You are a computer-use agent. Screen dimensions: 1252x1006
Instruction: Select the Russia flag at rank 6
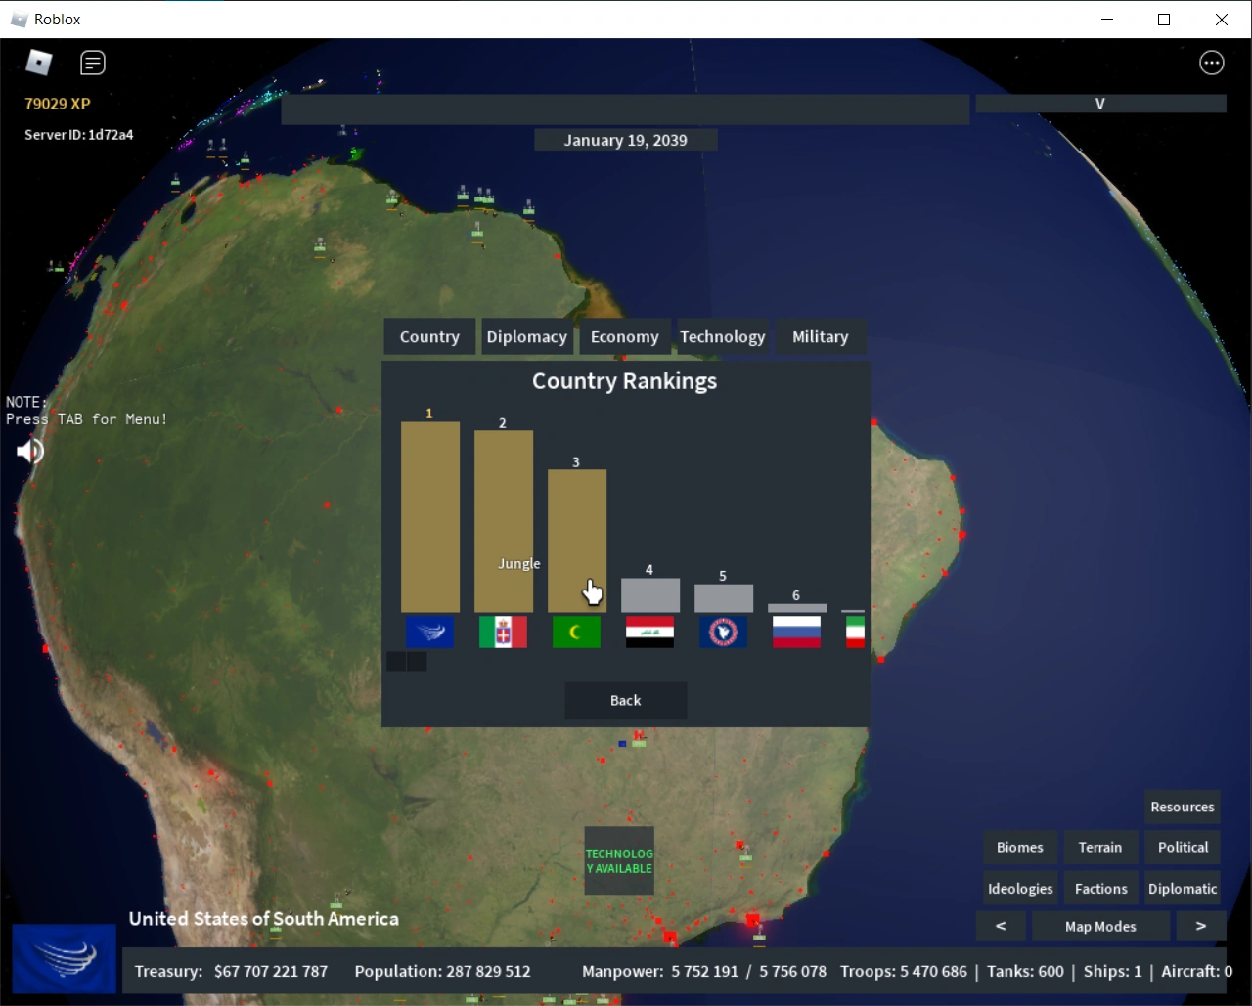click(796, 632)
